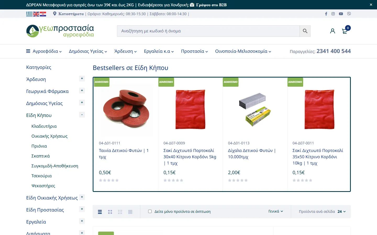Open Δημόσιας Υγείας top nav menu
The width and height of the screenshot is (377, 235).
click(88, 51)
